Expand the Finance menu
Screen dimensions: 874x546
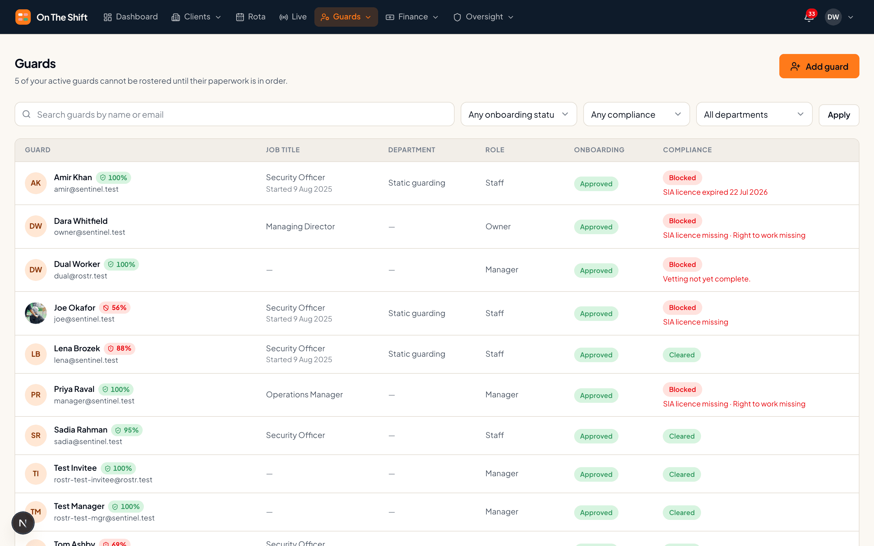point(412,17)
